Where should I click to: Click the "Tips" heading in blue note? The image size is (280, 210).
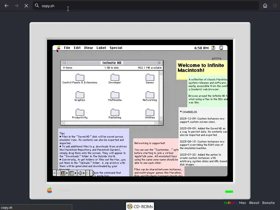62,133
